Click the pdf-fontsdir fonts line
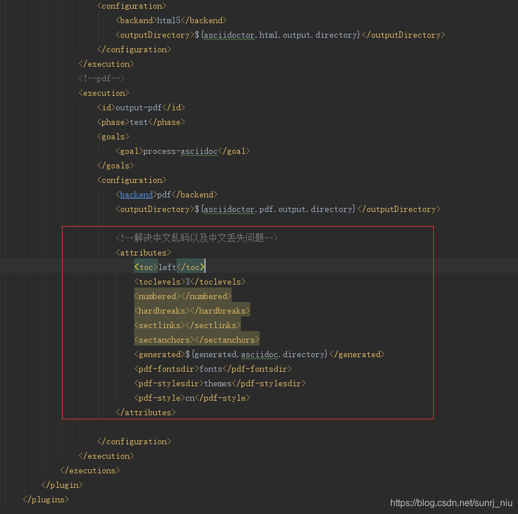 tap(213, 369)
